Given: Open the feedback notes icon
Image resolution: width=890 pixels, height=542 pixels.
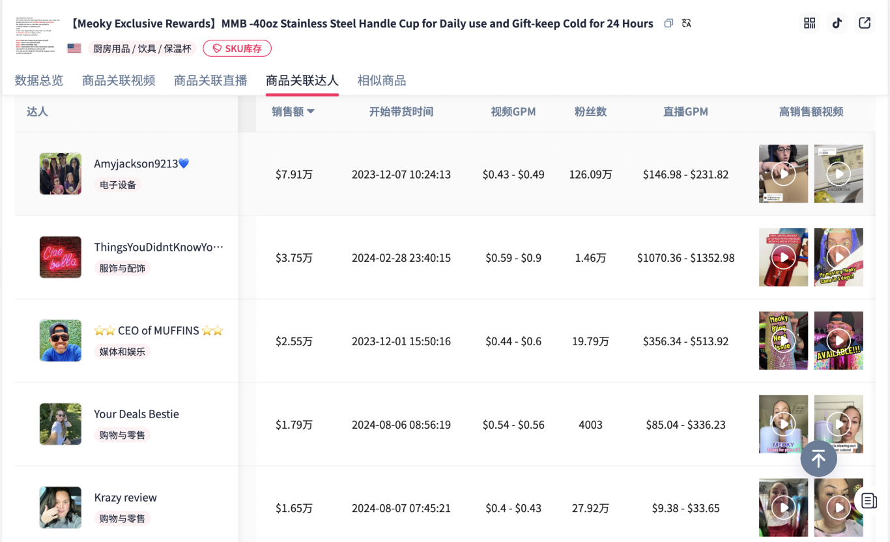Looking at the screenshot, I should pos(868,500).
